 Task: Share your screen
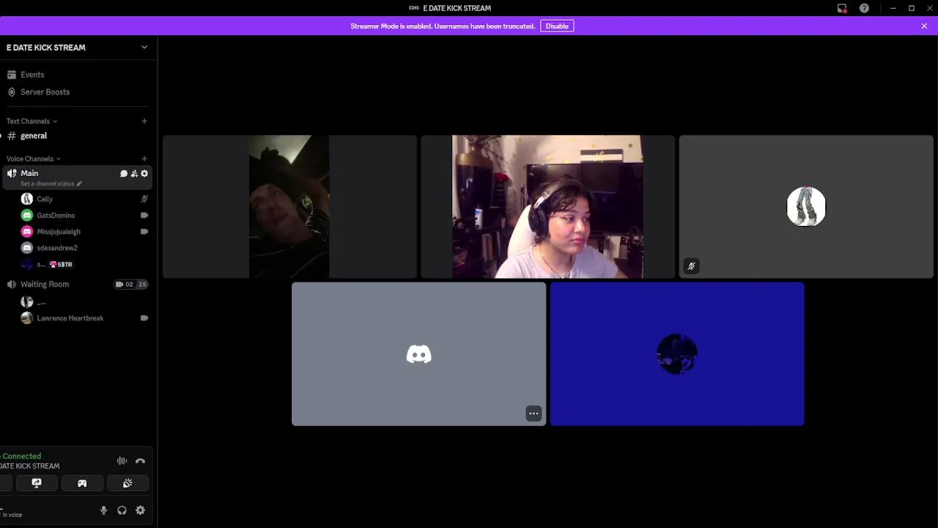pyautogui.click(x=37, y=483)
